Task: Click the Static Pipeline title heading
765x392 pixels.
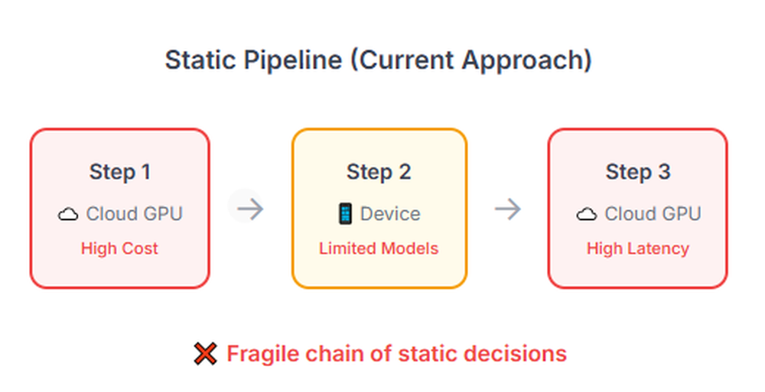Action: 379,60
